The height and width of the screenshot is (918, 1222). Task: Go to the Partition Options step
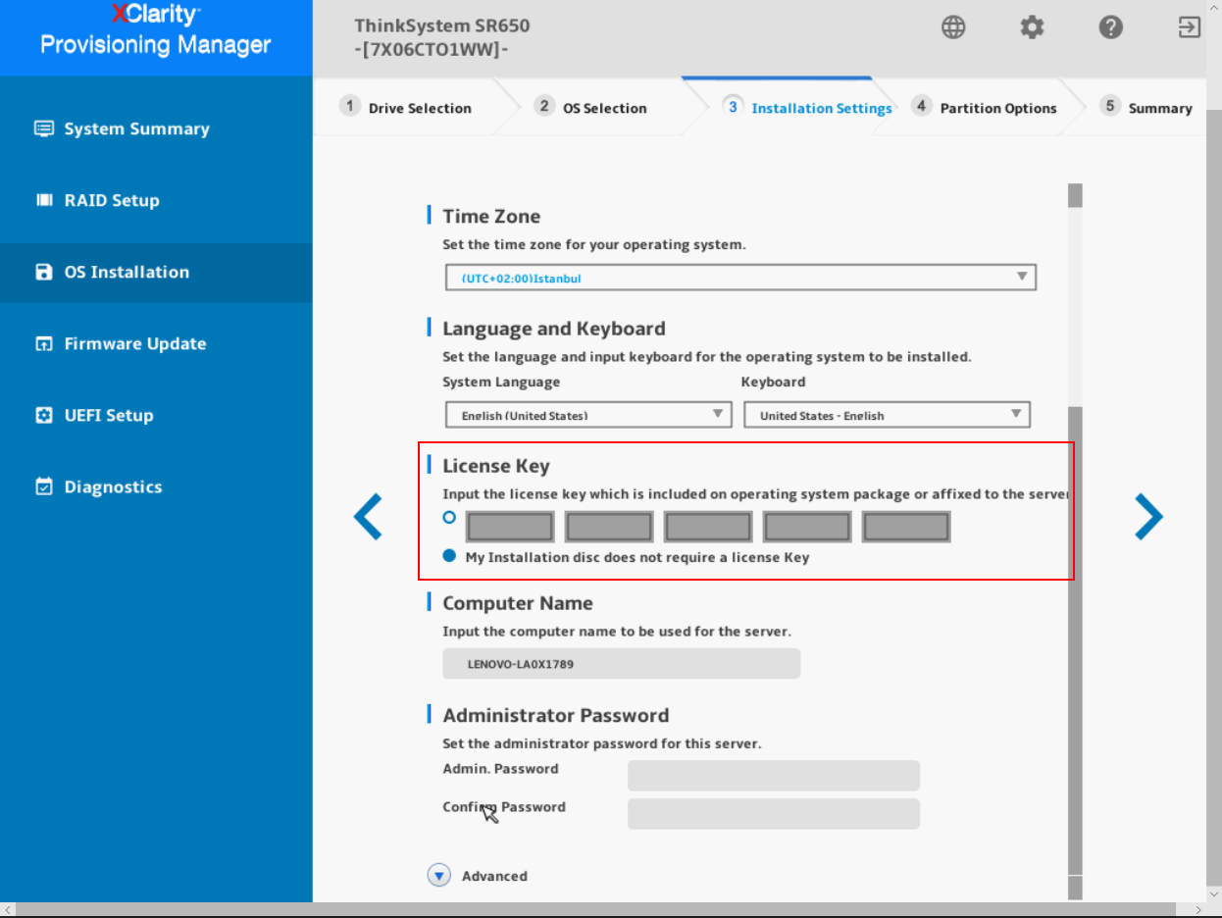coord(985,107)
